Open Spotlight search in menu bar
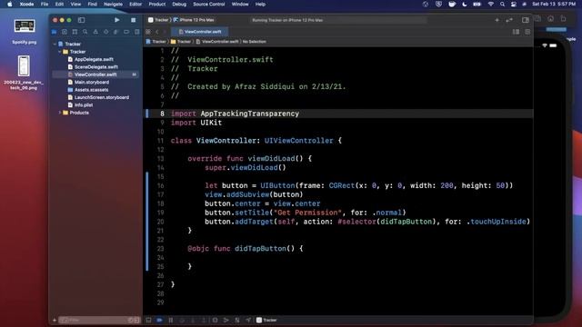The height and width of the screenshot is (327, 582). (x=502, y=4)
